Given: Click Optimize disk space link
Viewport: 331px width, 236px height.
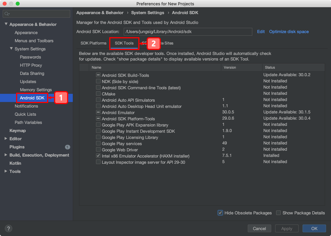Looking at the screenshot, I should point(289,31).
